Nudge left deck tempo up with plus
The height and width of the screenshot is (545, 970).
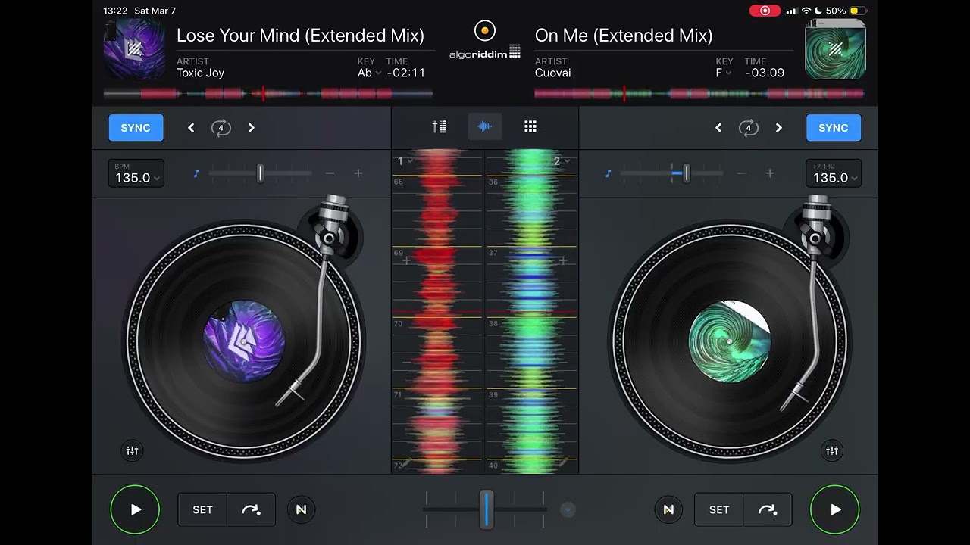[358, 173]
